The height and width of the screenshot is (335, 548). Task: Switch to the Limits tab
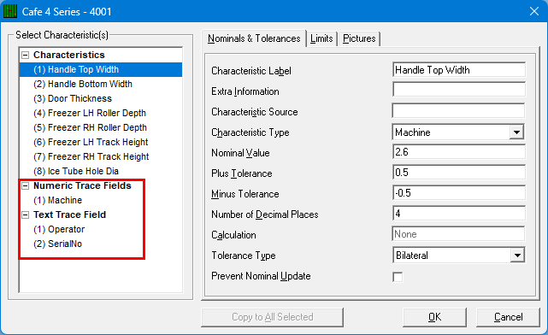coord(321,38)
